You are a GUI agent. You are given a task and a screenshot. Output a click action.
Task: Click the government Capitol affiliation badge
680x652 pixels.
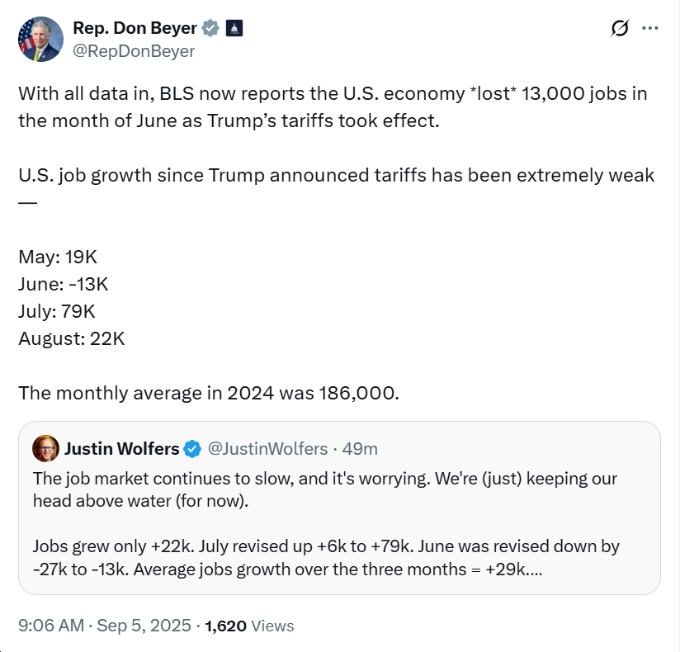234,28
